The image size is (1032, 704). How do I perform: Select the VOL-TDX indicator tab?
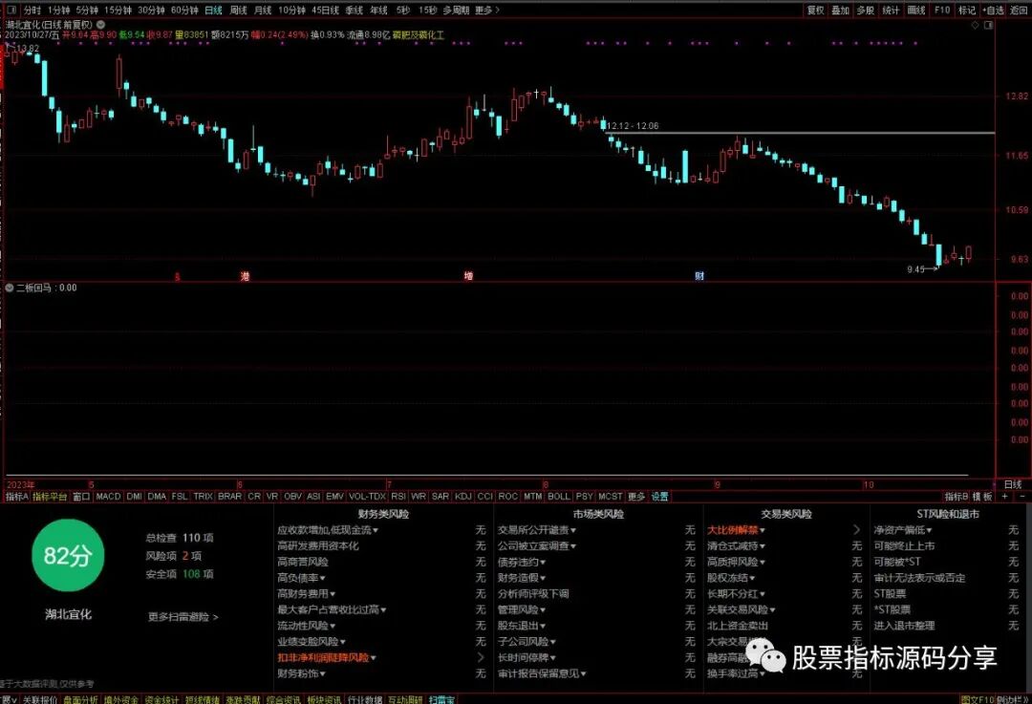click(367, 497)
